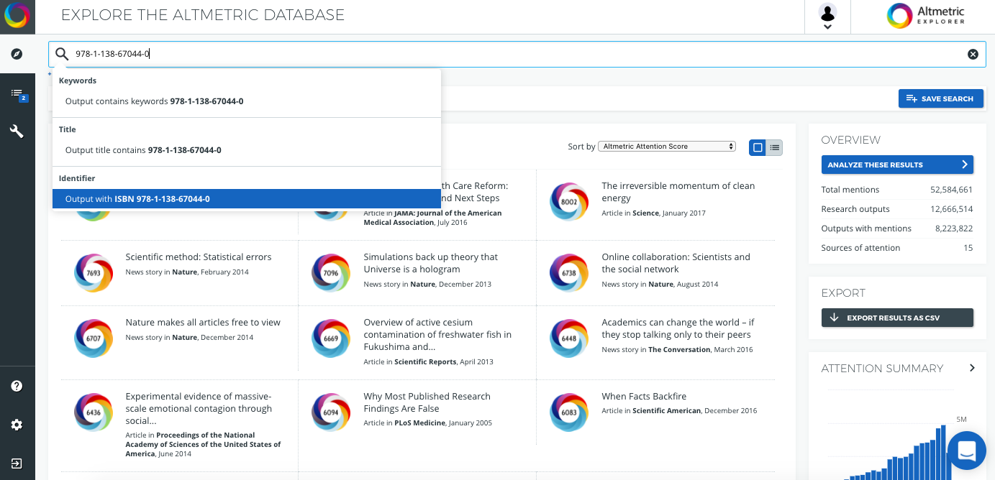Click donut score 6448 badge
Image resolution: width=995 pixels, height=480 pixels.
tap(569, 338)
